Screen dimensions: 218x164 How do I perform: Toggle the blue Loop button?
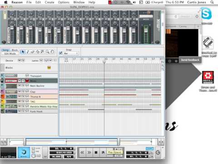(150, 149)
